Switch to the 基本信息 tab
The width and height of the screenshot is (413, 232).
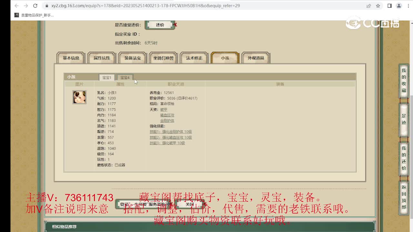pyautogui.click(x=71, y=58)
